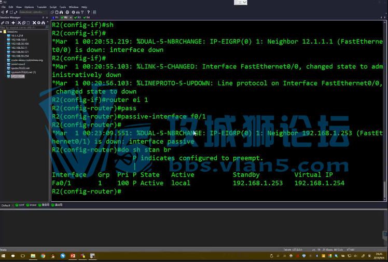The image size is (388, 262).
Task: Open Chrome from the Windows taskbar
Action: pos(43,256)
